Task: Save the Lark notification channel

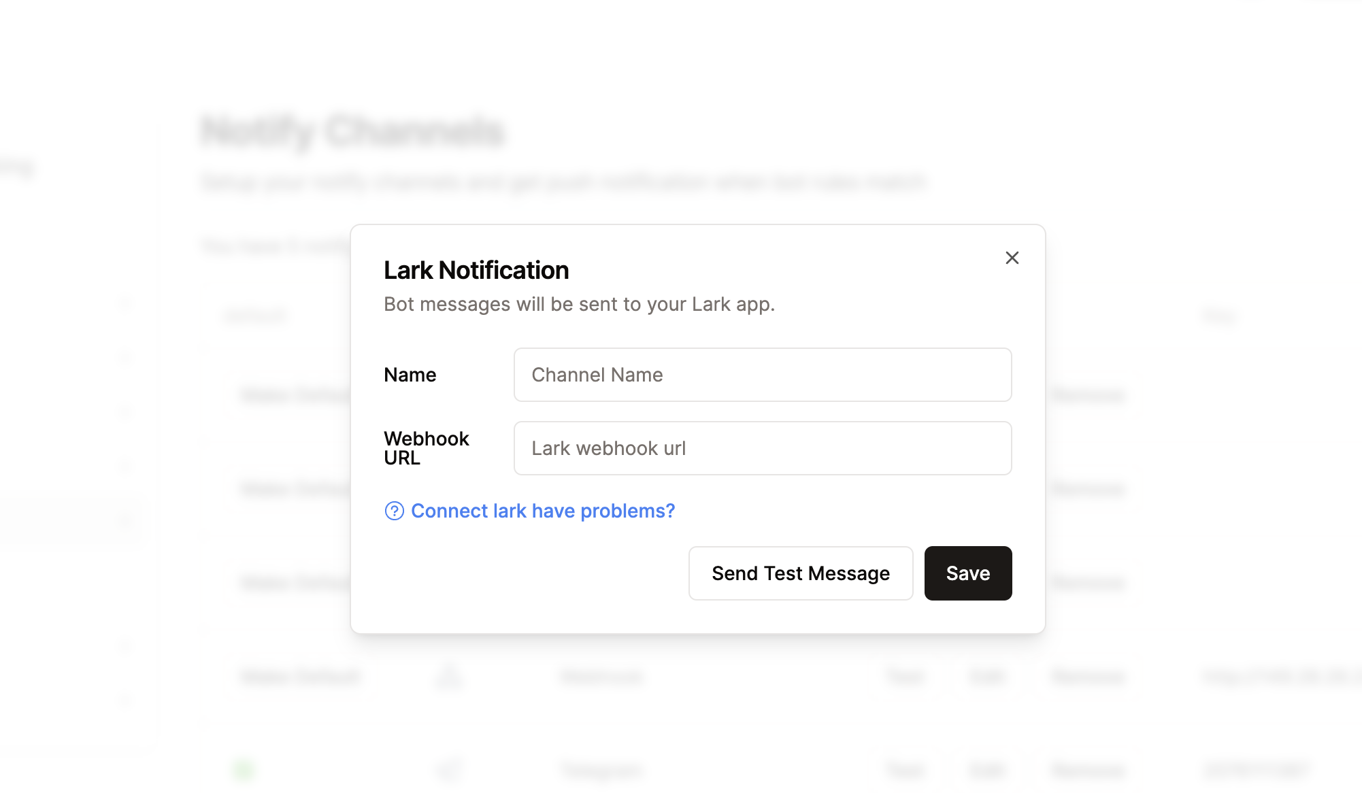Action: point(967,573)
